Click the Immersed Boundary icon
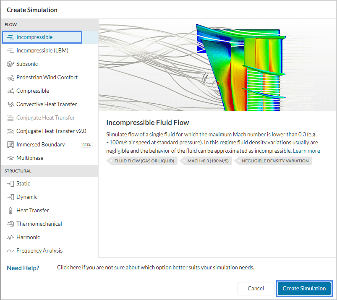Screen dimensions: 337x300 [10, 145]
